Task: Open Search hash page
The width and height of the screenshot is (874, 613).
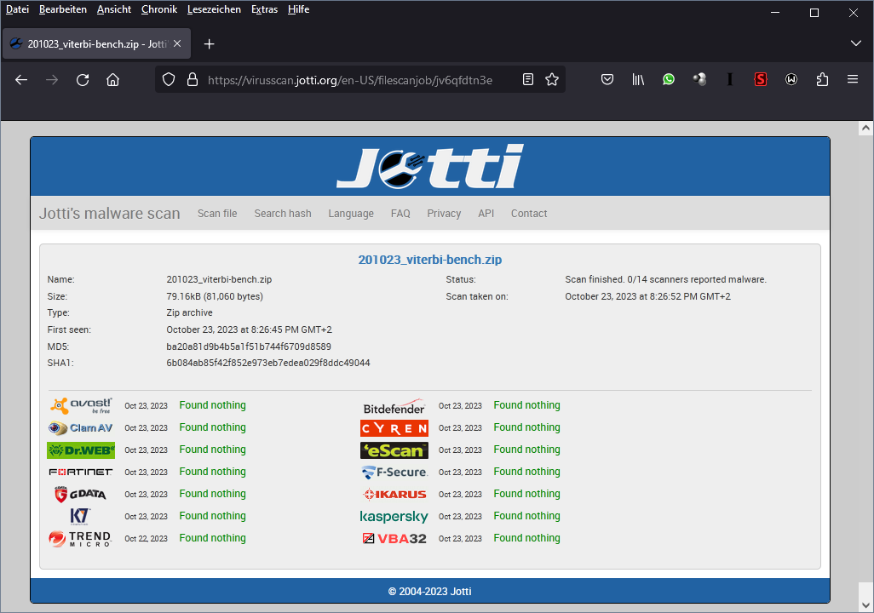Action: tap(283, 214)
